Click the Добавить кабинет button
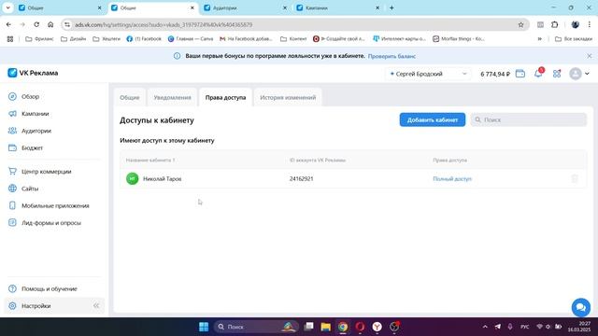Screen dimensions: 598x336 coord(433,119)
